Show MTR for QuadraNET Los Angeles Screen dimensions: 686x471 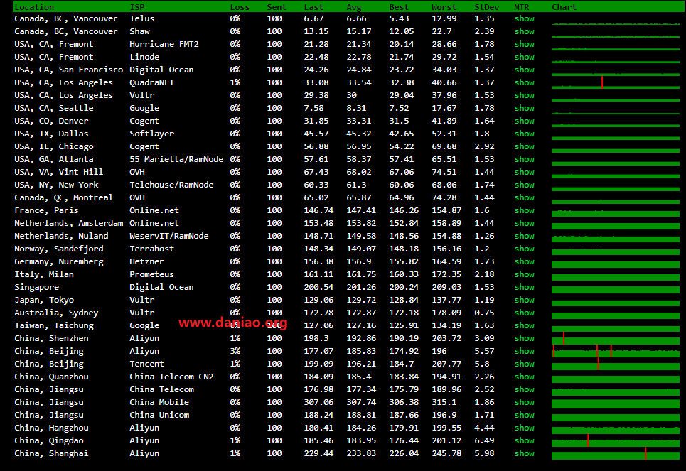click(x=524, y=82)
